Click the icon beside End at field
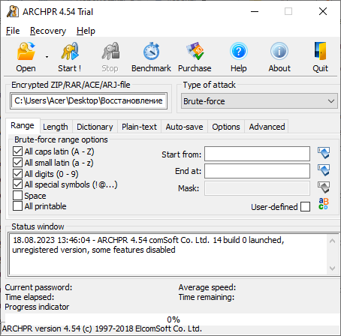The width and height of the screenshot is (341, 336). click(324, 170)
